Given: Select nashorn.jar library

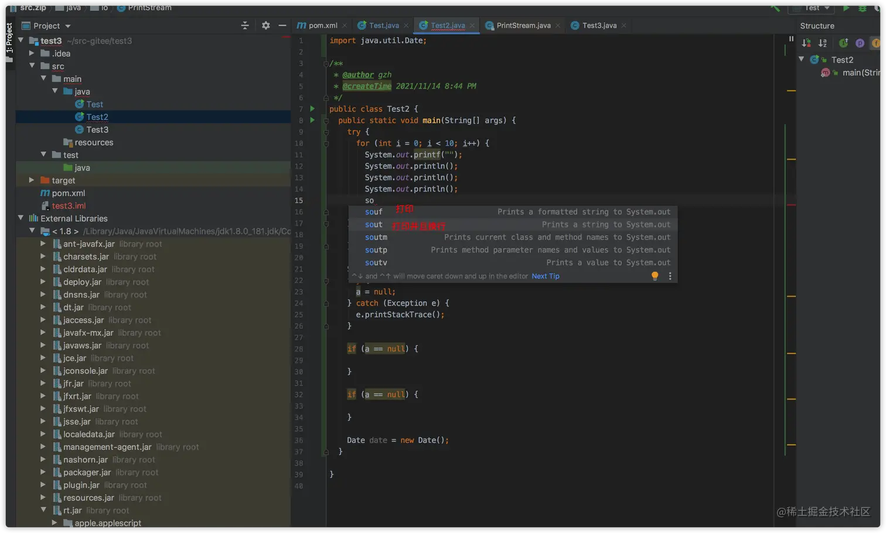Looking at the screenshot, I should point(86,460).
